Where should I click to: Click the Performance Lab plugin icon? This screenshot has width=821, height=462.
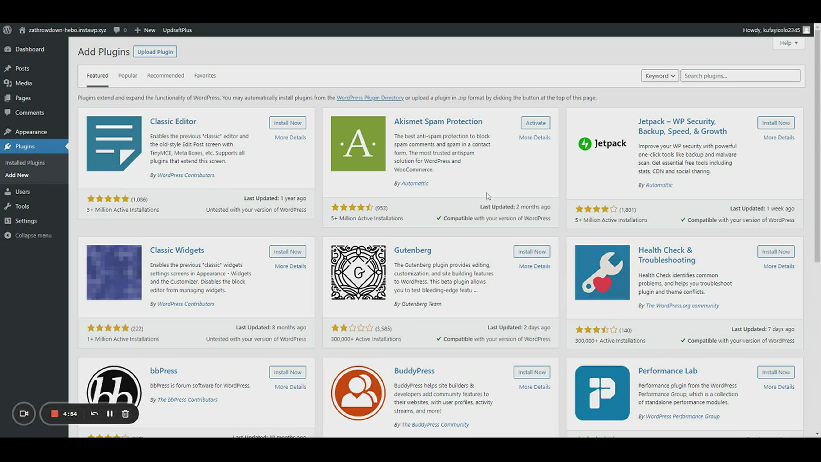602,393
